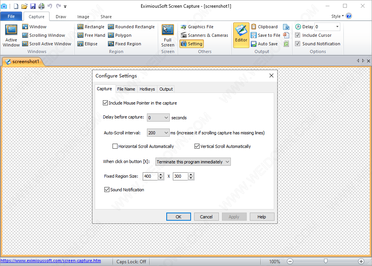Click the dialog Help button
The width and height of the screenshot is (372, 266).
click(x=262, y=216)
